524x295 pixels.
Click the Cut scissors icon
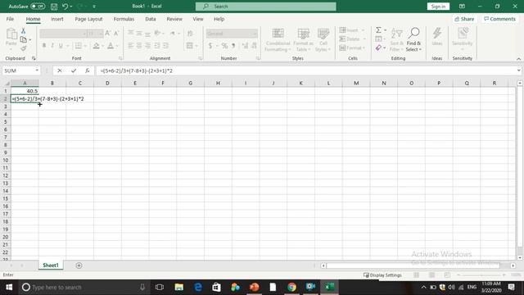pyautogui.click(x=24, y=30)
